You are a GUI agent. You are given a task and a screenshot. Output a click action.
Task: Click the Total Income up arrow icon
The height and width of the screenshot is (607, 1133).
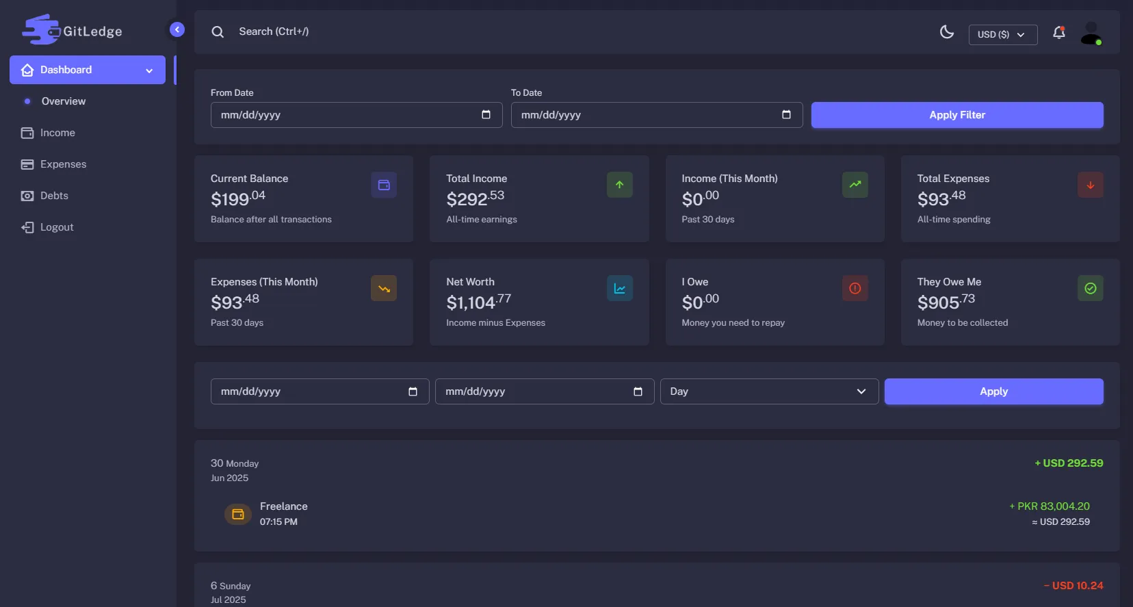click(619, 185)
